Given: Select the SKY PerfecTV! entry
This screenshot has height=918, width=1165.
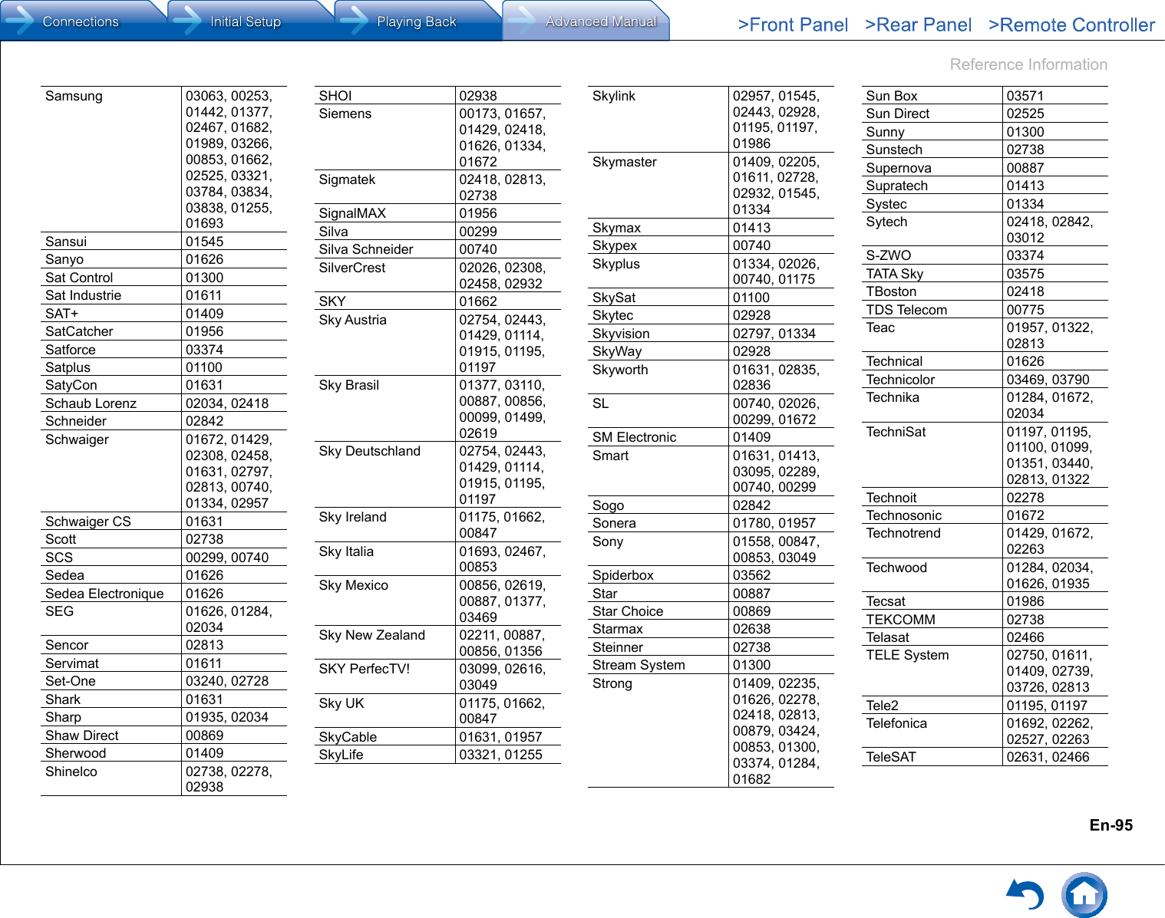Looking at the screenshot, I should click(365, 669).
